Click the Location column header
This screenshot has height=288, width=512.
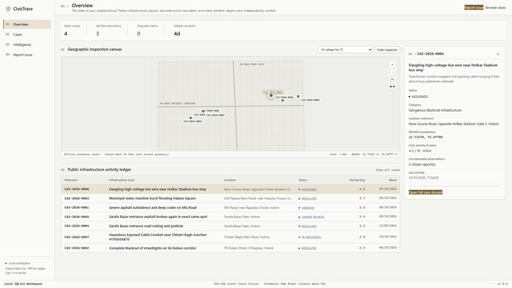point(230,180)
